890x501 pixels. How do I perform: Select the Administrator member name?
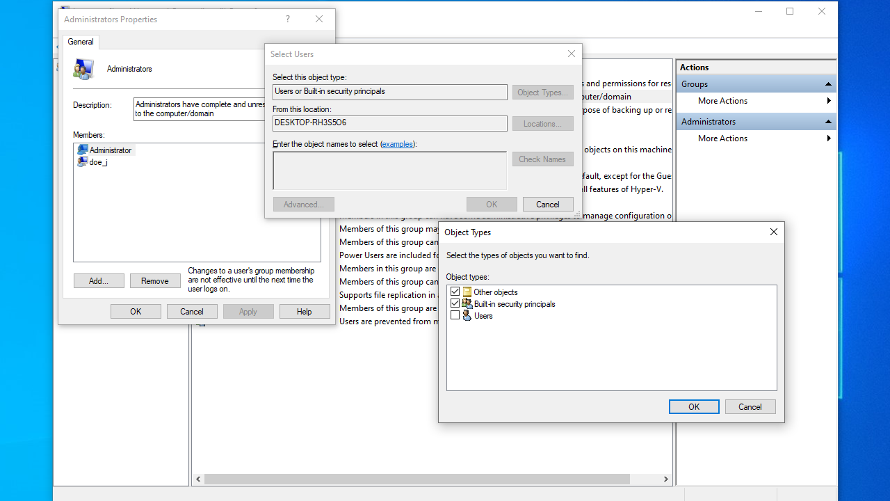click(111, 150)
